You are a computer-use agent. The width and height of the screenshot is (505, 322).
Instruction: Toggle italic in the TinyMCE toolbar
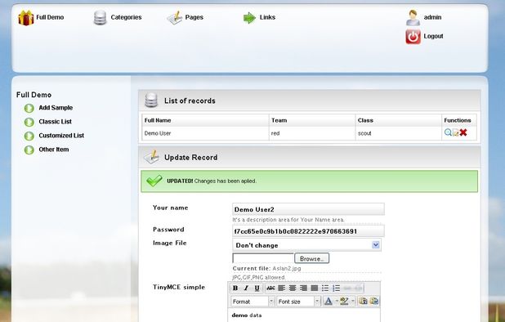click(247, 288)
